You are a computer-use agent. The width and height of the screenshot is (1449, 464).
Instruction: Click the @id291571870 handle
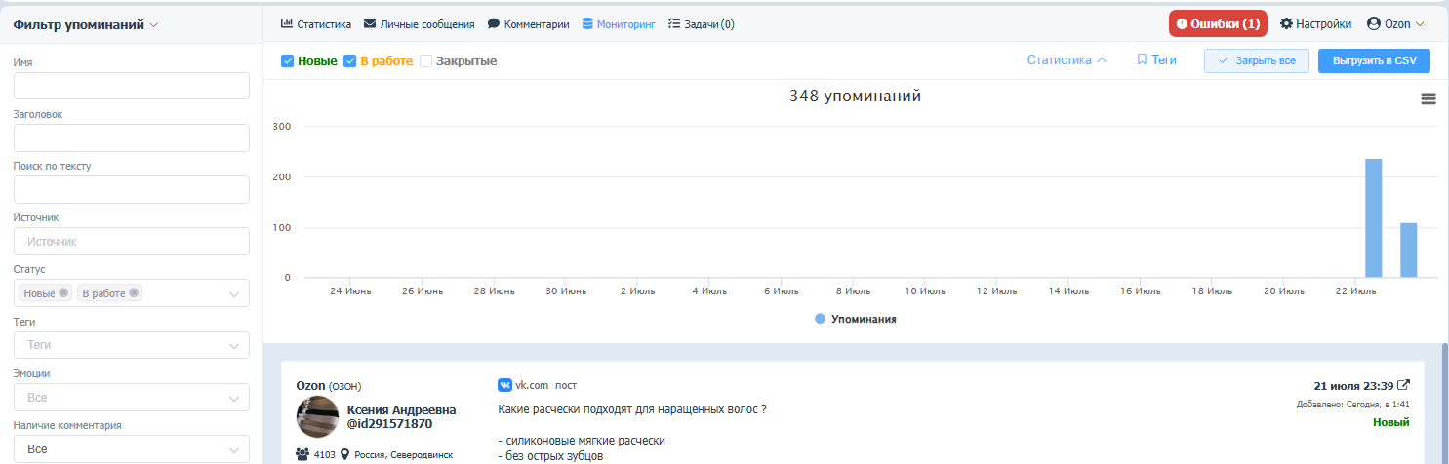pyautogui.click(x=389, y=424)
